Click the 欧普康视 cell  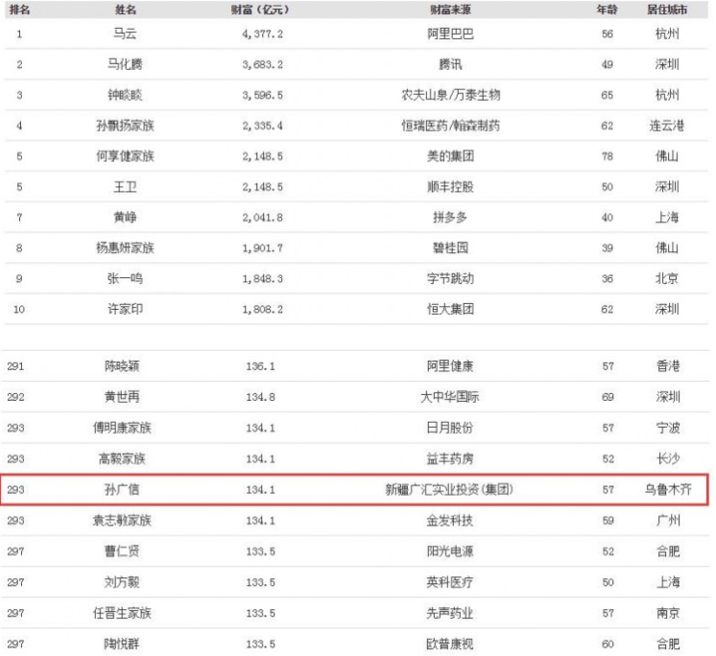tap(450, 644)
